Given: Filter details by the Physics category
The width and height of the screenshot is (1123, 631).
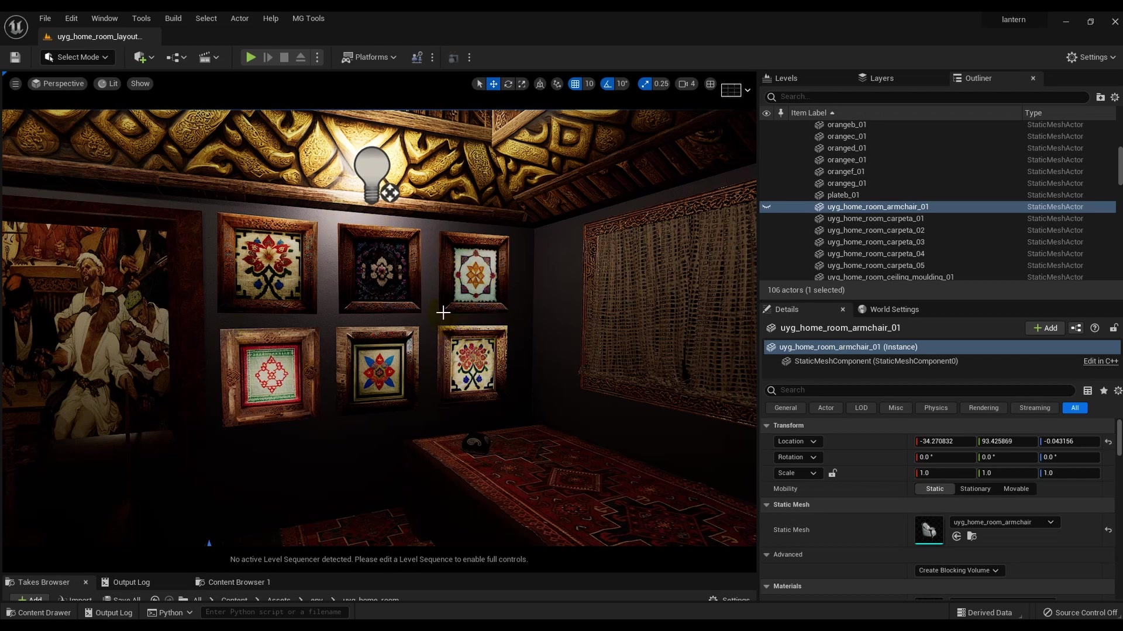Looking at the screenshot, I should pos(936,408).
